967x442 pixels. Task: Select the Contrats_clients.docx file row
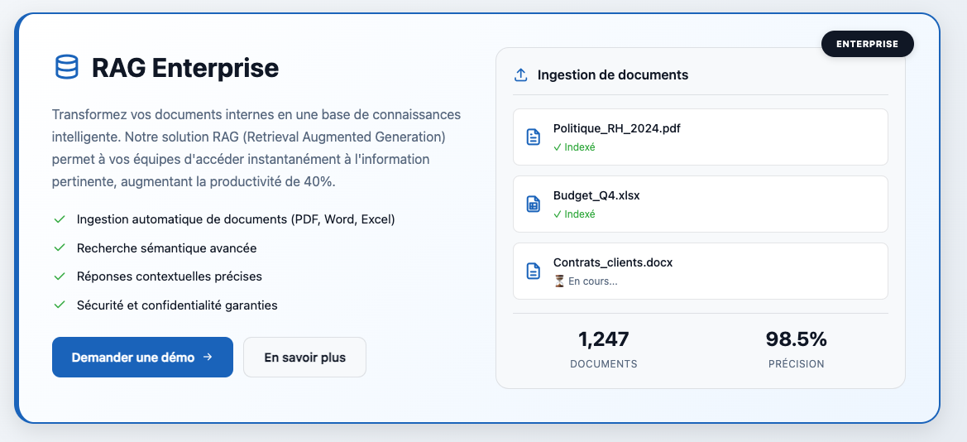700,271
